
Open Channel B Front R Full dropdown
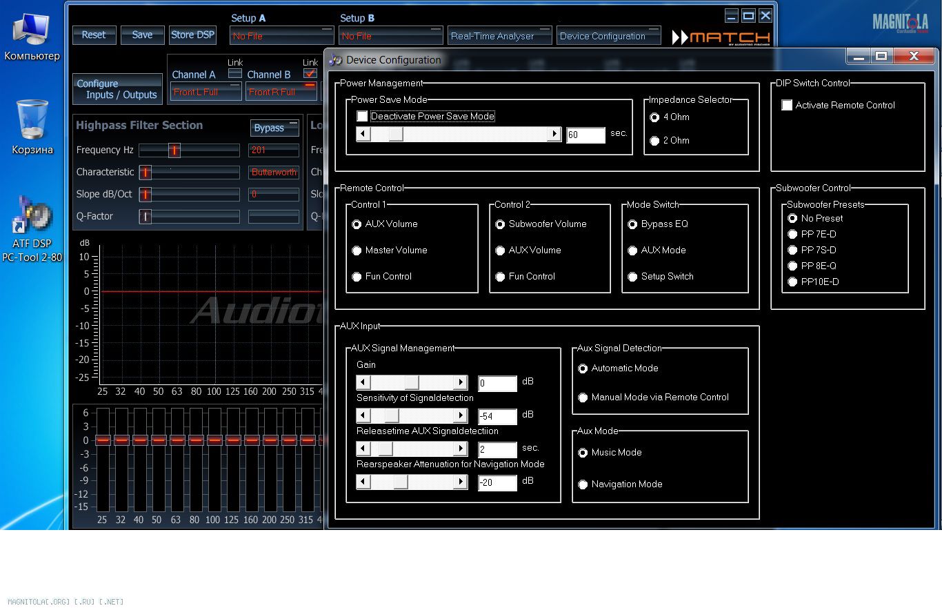point(281,91)
